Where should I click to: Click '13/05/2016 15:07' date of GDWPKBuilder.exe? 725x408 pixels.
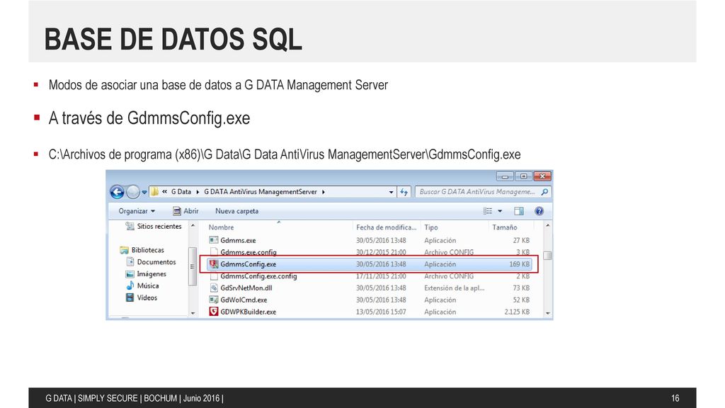[381, 312]
